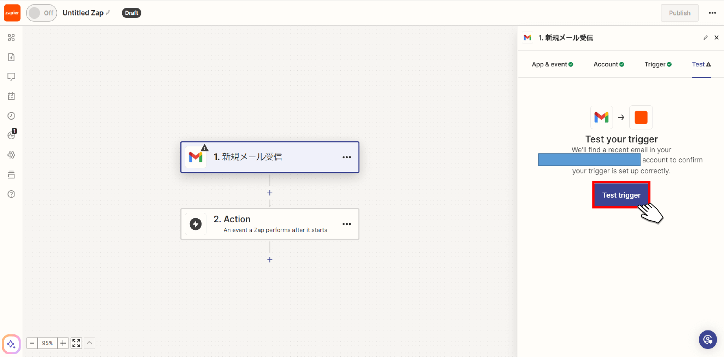Switch to the Test tab
Screen dimensions: 724x357
701,64
